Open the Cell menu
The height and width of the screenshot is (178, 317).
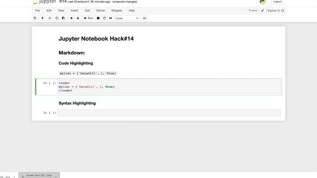tap(87, 10)
